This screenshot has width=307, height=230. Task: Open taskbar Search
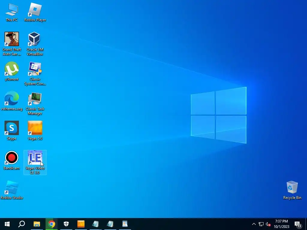click(22, 224)
